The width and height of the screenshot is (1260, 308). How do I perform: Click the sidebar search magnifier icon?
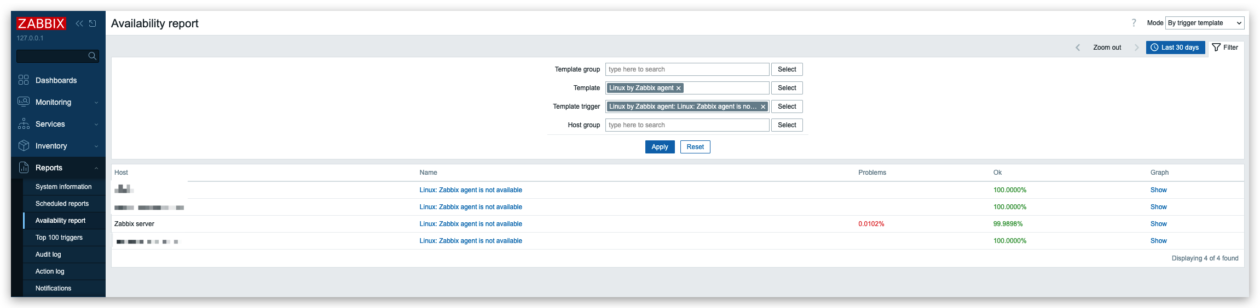pyautogui.click(x=92, y=56)
